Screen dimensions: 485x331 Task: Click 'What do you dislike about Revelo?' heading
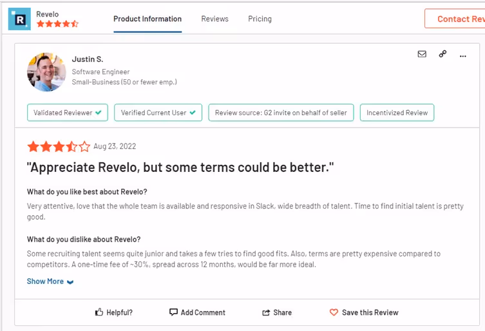[x=84, y=240]
